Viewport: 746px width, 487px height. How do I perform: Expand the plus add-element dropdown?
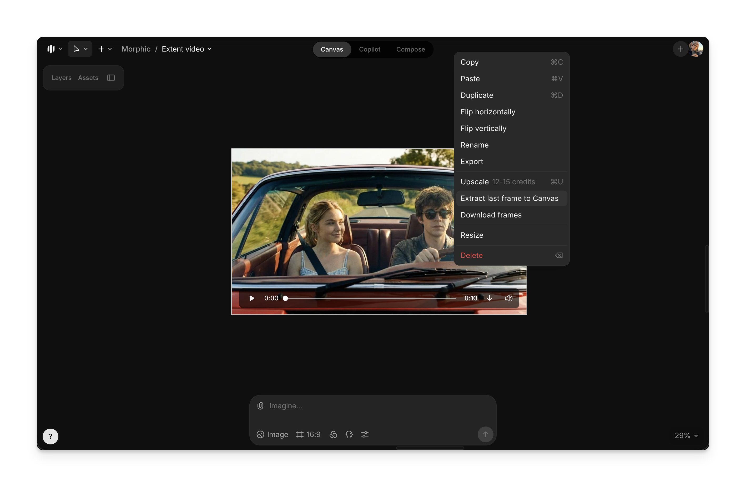105,49
